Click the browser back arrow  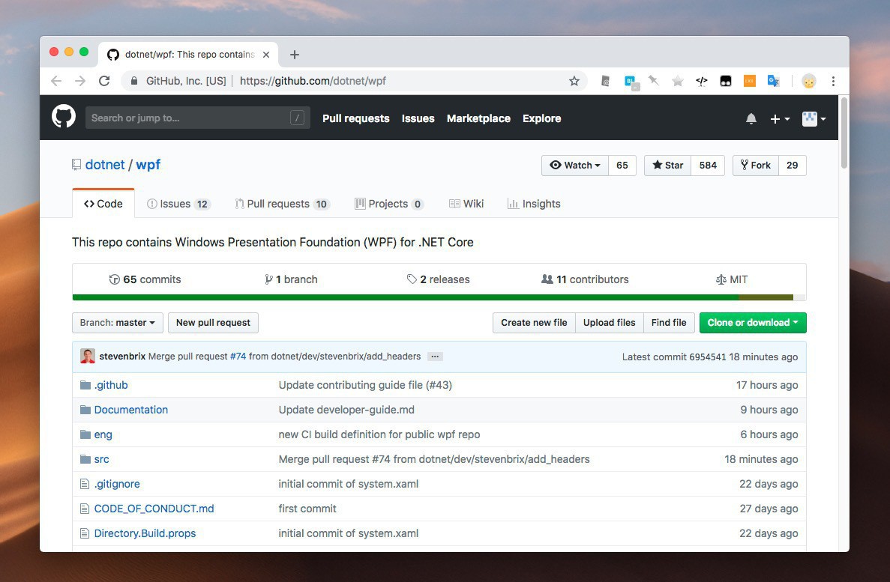point(56,81)
